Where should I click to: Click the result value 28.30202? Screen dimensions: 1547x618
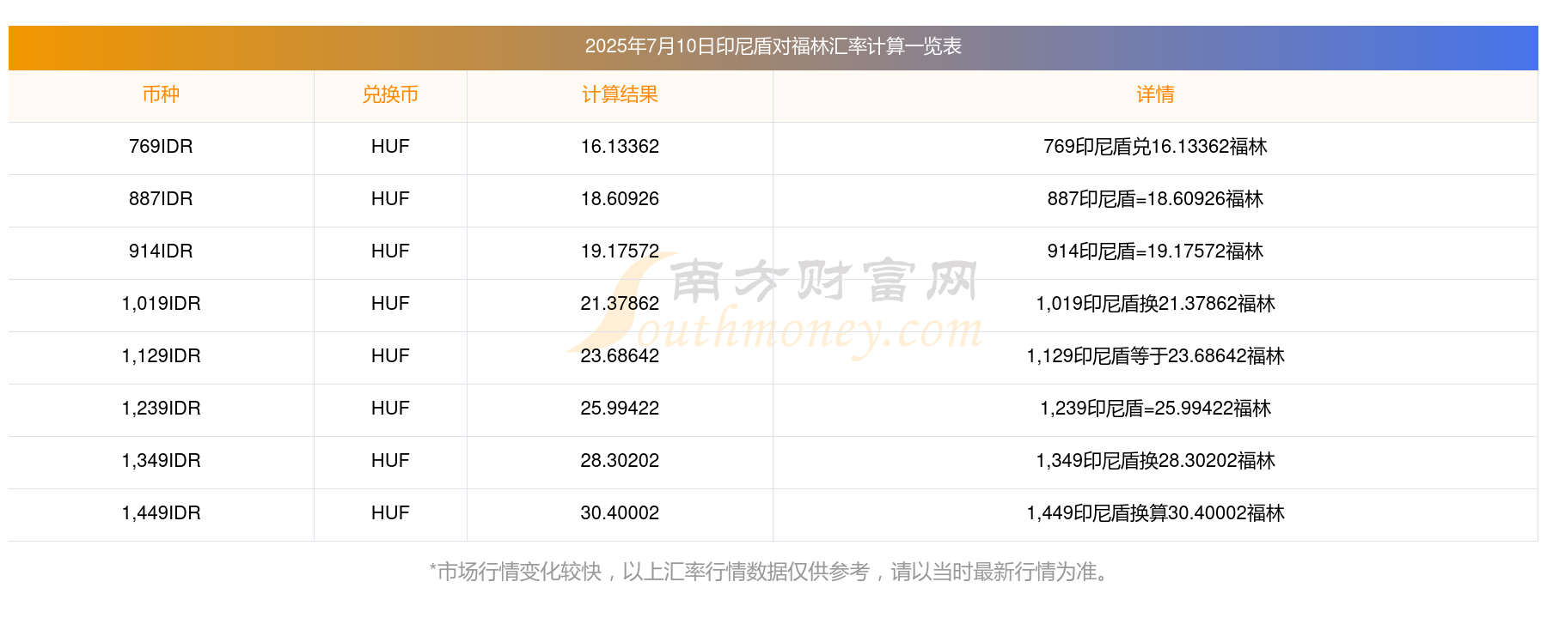point(620,461)
